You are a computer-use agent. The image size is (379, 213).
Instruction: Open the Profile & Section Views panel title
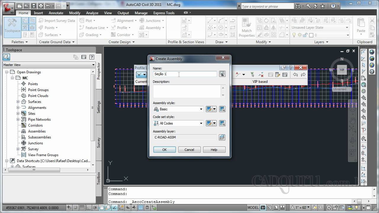point(186,42)
